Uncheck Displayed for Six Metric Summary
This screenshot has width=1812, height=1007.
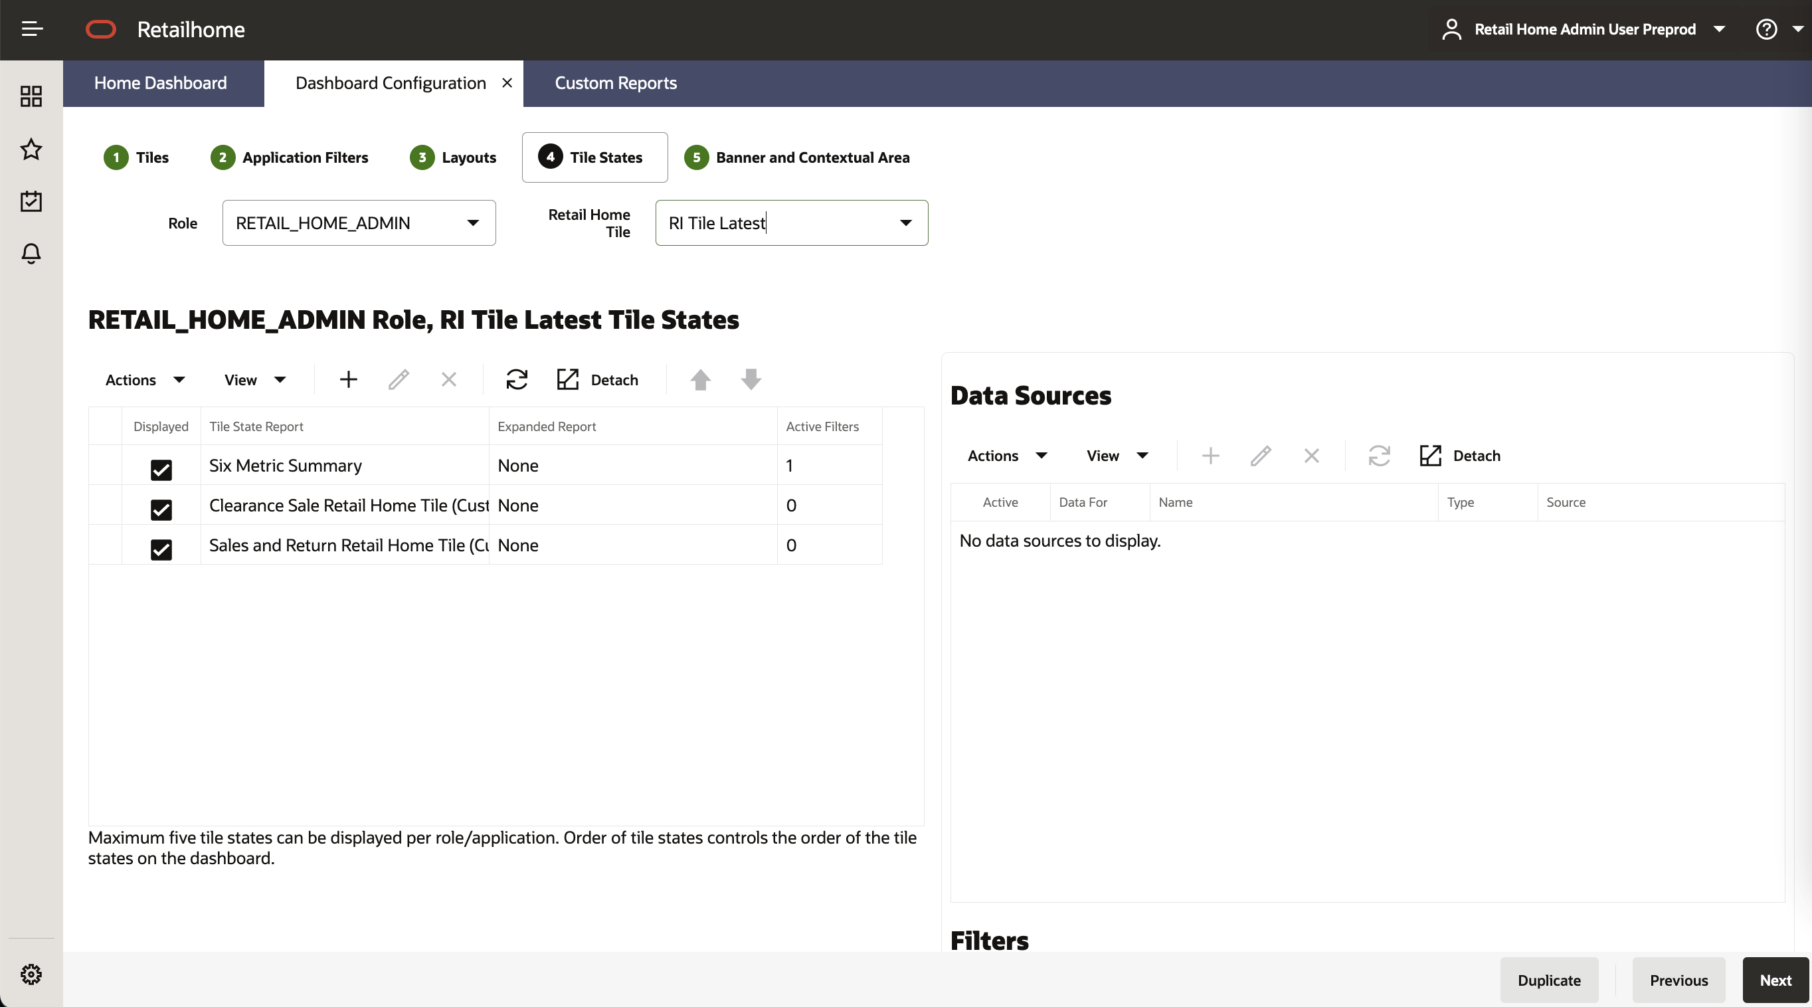tap(161, 469)
